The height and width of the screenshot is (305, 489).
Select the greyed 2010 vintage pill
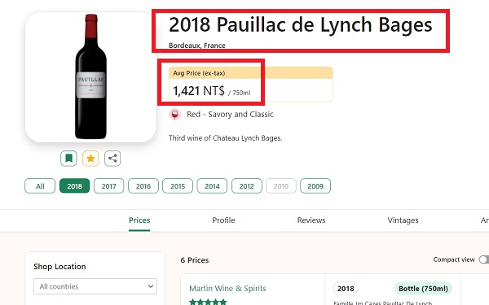tap(281, 186)
